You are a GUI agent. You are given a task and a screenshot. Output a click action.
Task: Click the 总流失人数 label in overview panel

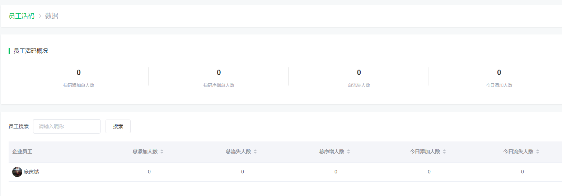point(359,85)
